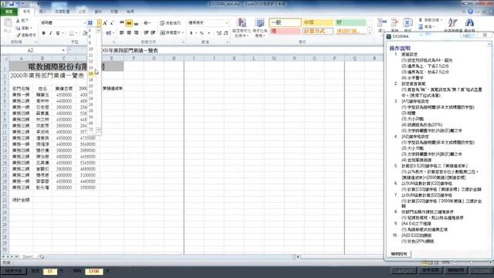Select font size 20 in list
Screen dimensions: 494x278
point(91,86)
